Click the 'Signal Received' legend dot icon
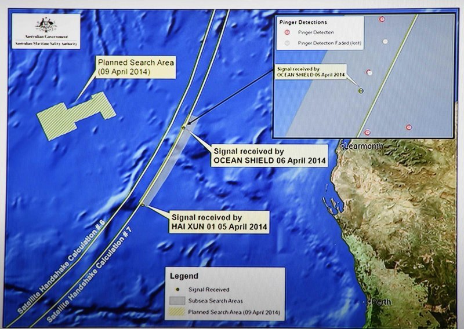 pyautogui.click(x=177, y=290)
